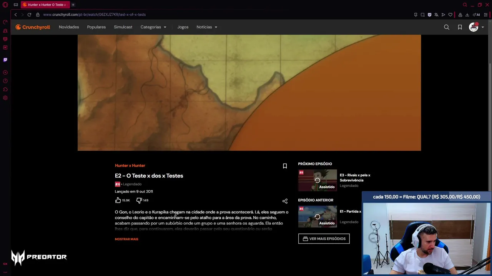Open browser downloads icon

pos(467,15)
